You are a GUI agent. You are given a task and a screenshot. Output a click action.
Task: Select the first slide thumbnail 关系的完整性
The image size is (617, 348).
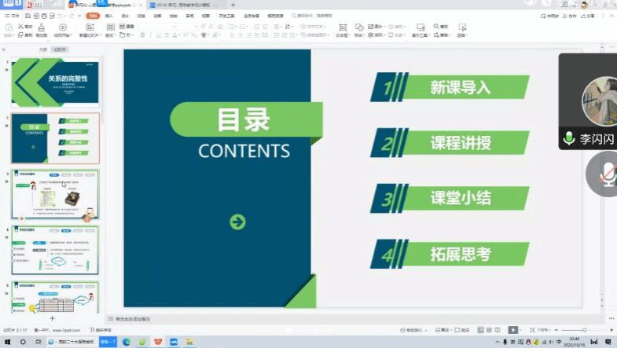point(55,82)
